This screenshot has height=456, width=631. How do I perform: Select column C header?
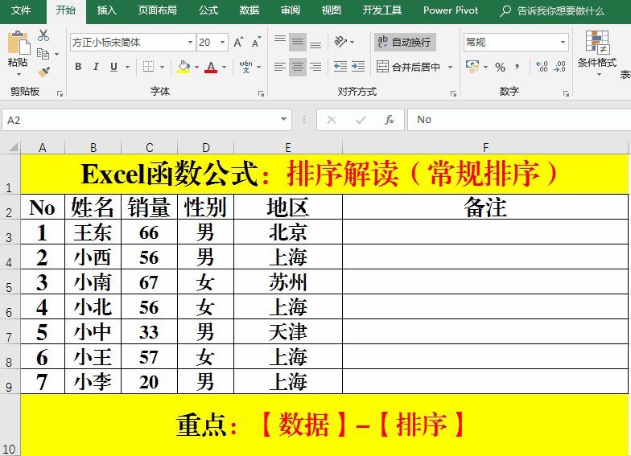pyautogui.click(x=150, y=148)
